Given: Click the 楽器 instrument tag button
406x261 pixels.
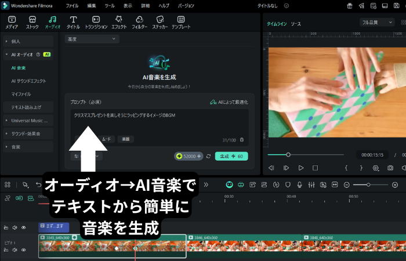Looking at the screenshot, I should click(126, 139).
